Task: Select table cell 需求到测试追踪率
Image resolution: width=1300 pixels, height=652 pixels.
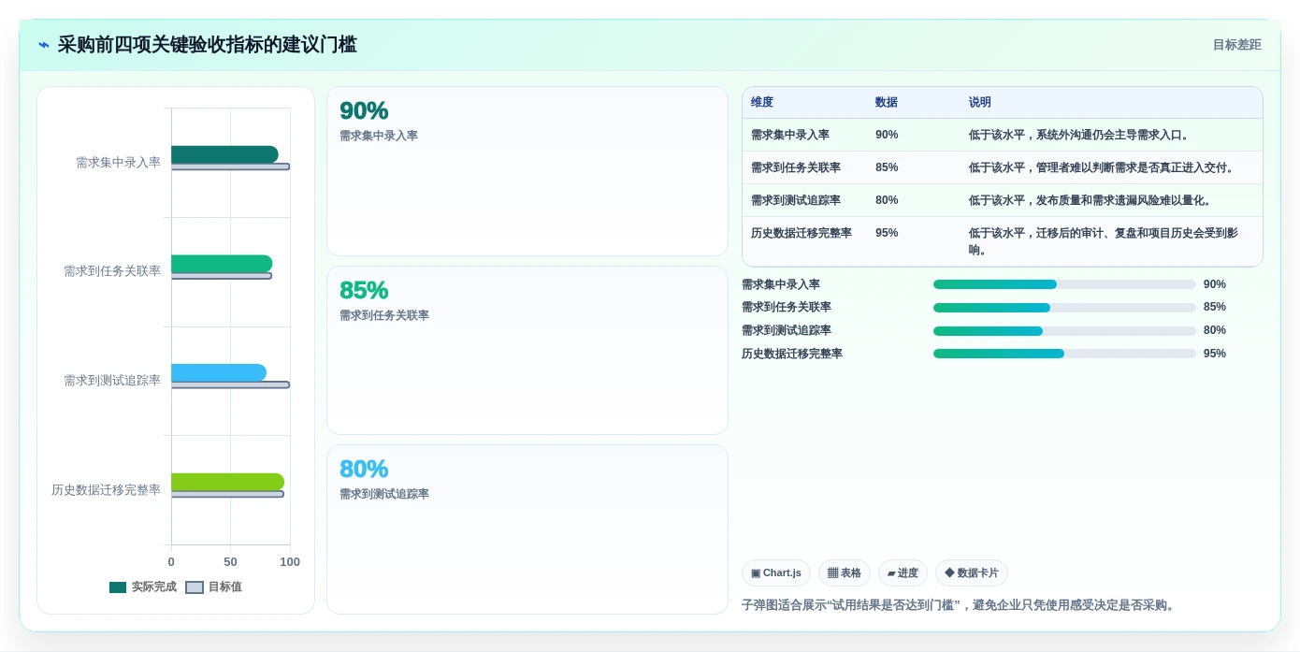Action: tap(796, 200)
